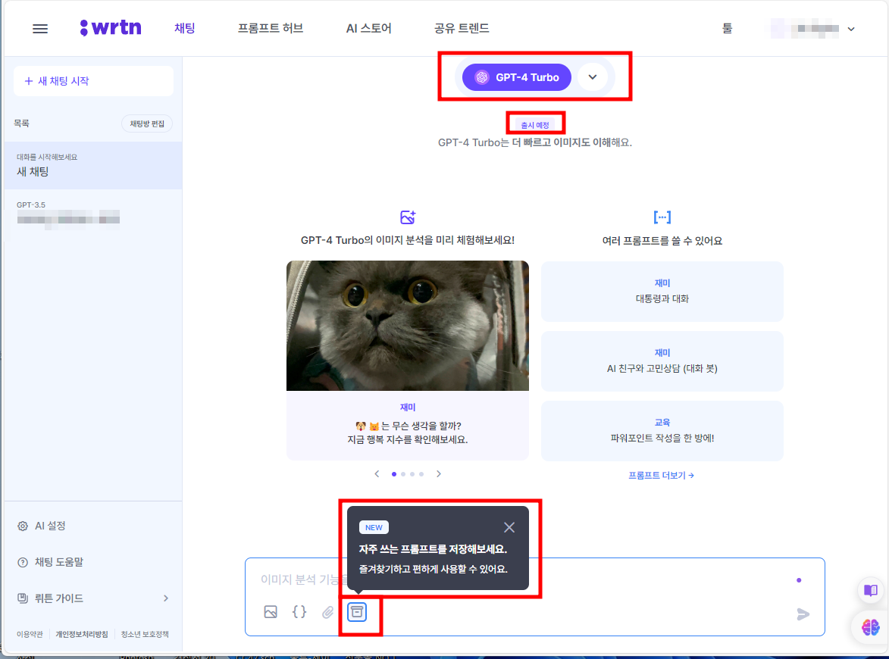Go to the AI 스토어 tab

[x=368, y=28]
